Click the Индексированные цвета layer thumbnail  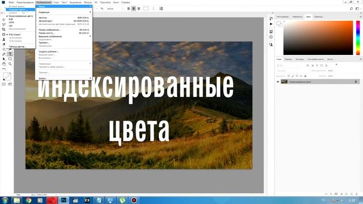[284, 82]
